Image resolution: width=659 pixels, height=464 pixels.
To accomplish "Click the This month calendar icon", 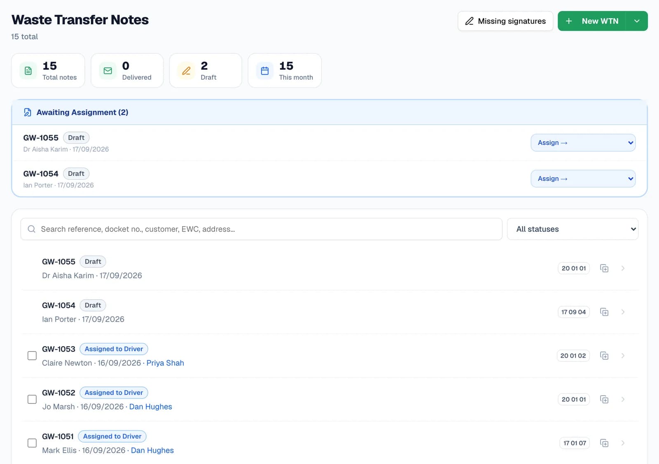I will coord(265,71).
